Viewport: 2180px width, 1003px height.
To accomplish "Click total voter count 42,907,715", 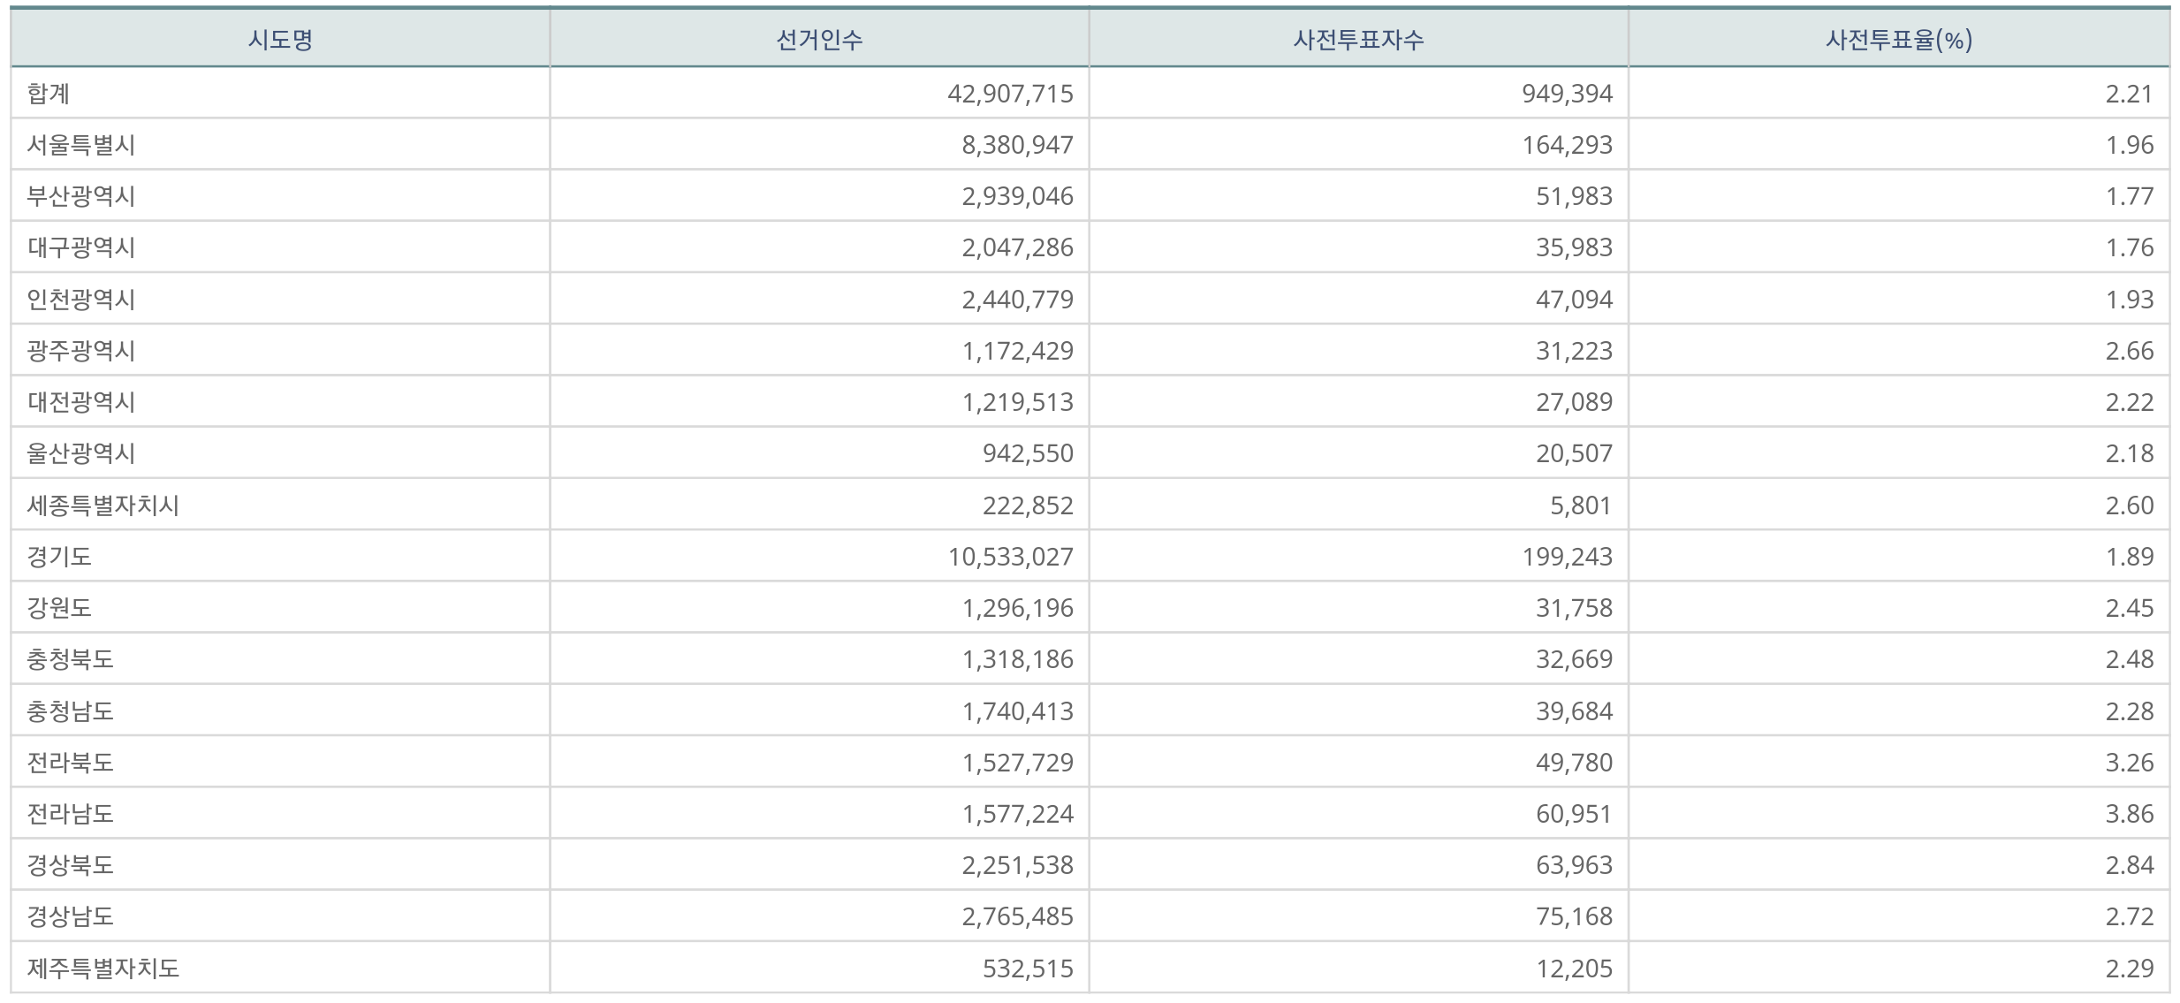I will pyautogui.click(x=1010, y=94).
